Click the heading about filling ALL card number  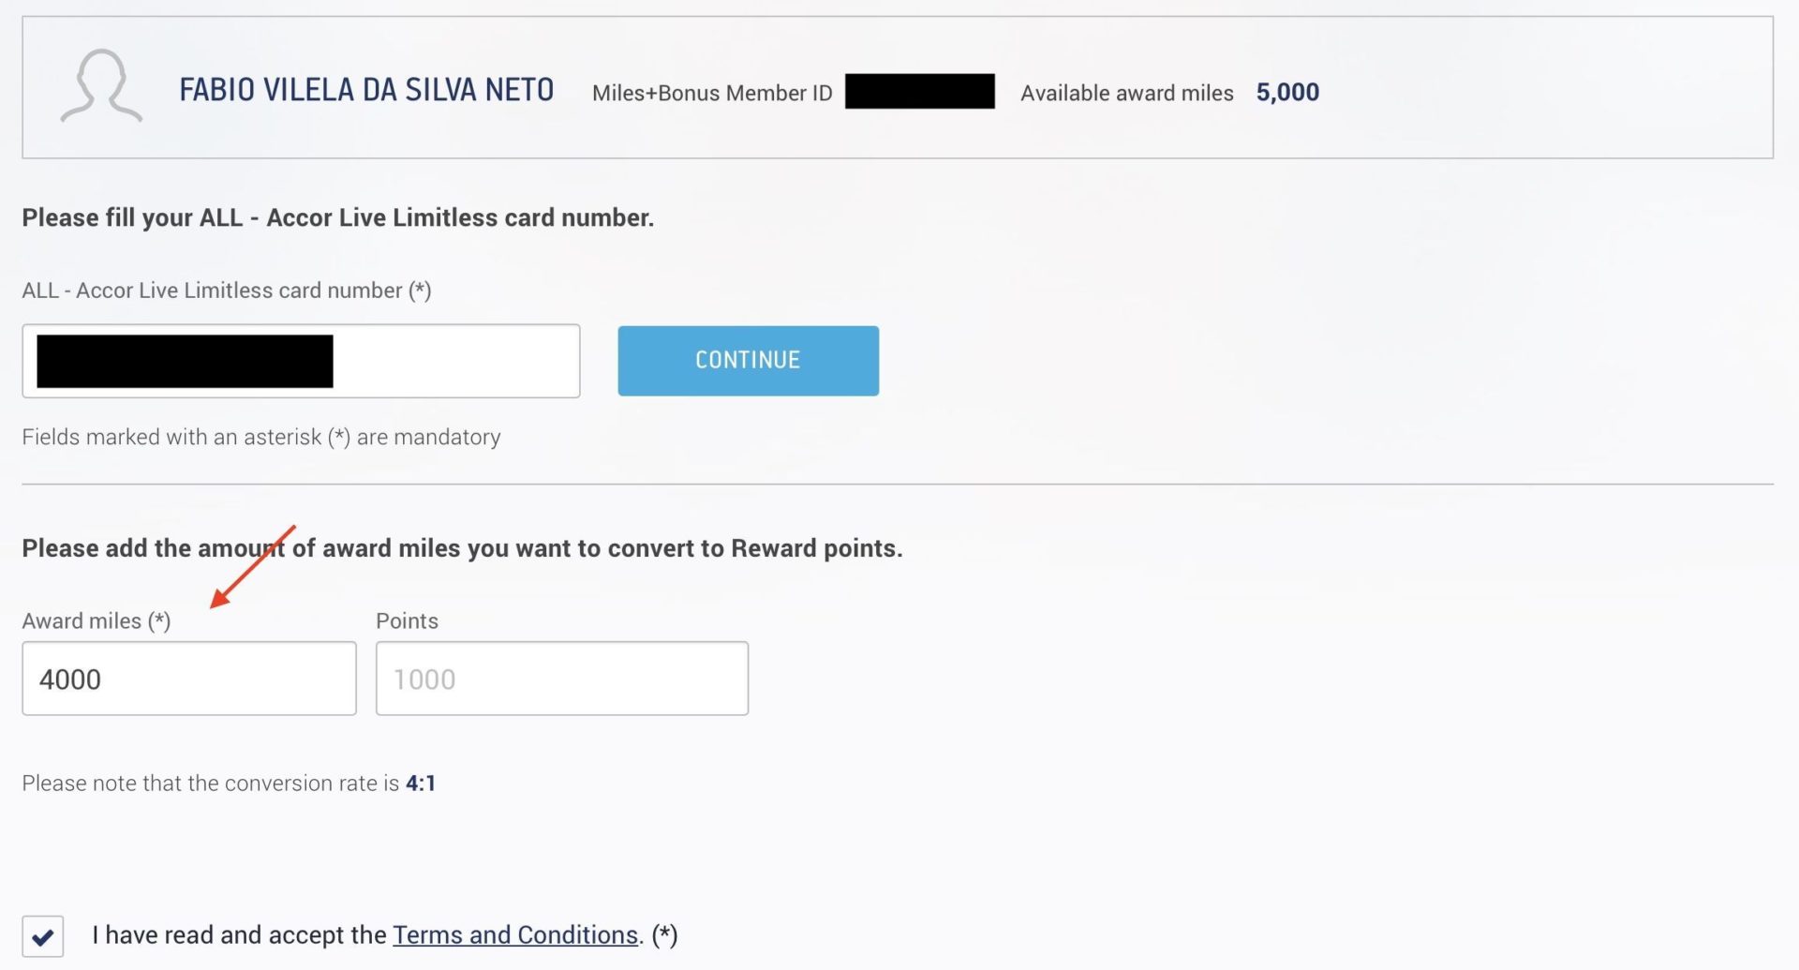click(x=338, y=217)
